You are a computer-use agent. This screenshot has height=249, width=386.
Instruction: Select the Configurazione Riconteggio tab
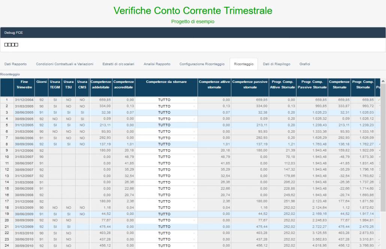[202, 64]
